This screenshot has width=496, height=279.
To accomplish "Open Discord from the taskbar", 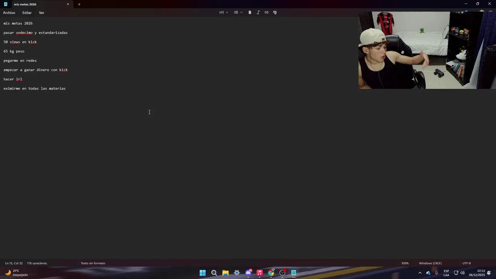I will click(248, 273).
